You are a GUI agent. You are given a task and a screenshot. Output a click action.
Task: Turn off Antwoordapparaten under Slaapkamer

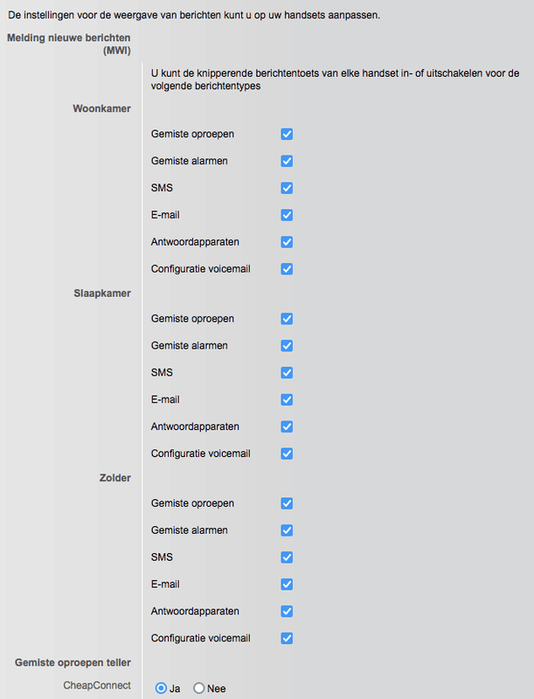pyautogui.click(x=287, y=427)
